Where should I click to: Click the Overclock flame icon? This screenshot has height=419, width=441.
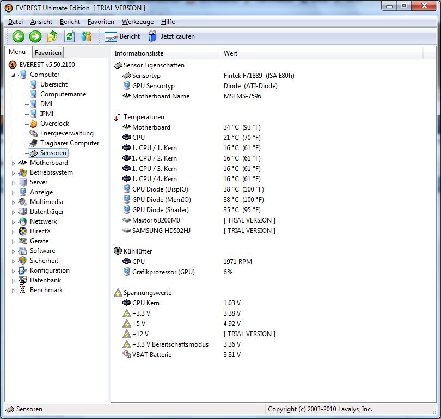point(34,124)
